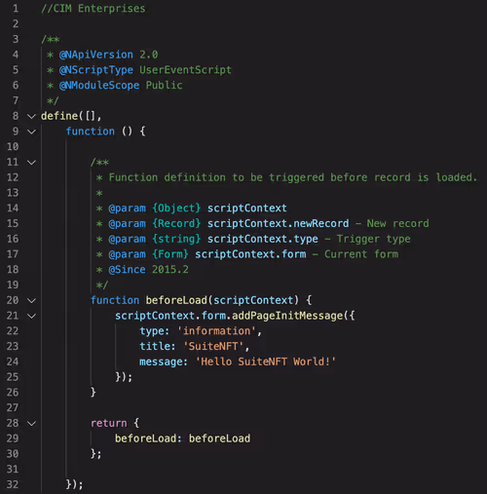Place cursor in '//CIM Enterprises' comment

[x=94, y=9]
